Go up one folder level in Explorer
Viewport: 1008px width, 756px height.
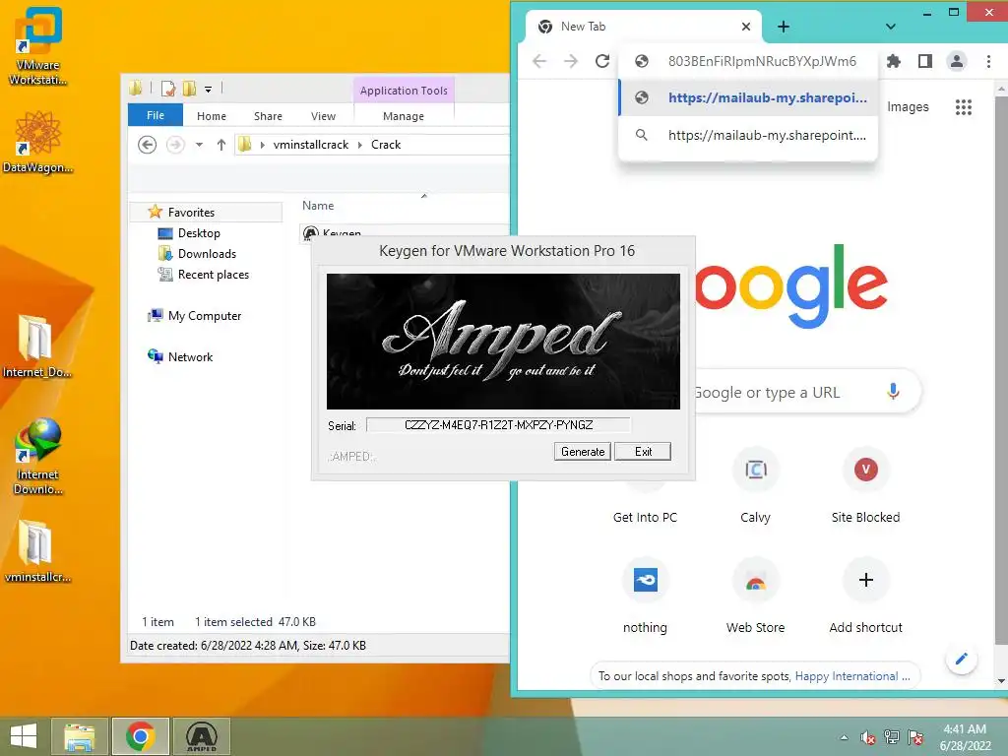221,145
